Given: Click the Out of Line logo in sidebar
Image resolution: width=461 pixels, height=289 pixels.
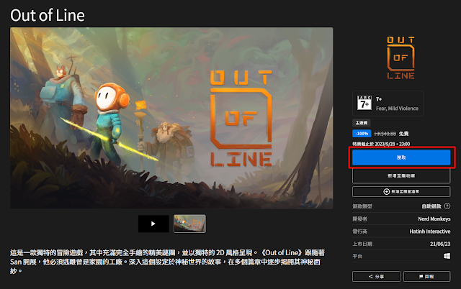Looking at the screenshot, I should coord(400,58).
